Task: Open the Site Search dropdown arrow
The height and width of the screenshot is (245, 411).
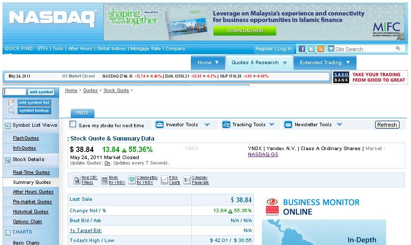Action: (331, 49)
